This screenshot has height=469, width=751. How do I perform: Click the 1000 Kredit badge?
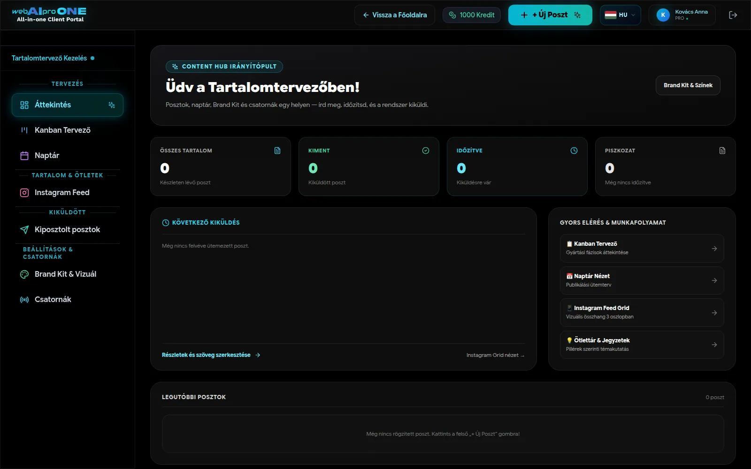(472, 15)
